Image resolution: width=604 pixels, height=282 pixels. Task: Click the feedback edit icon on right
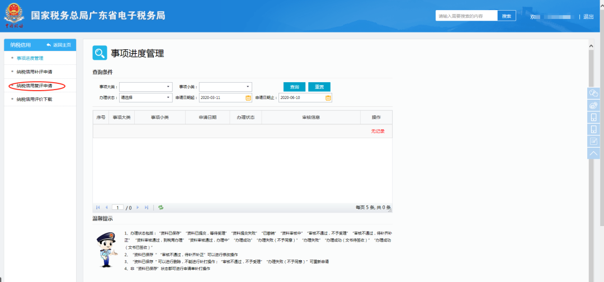pyautogui.click(x=593, y=141)
